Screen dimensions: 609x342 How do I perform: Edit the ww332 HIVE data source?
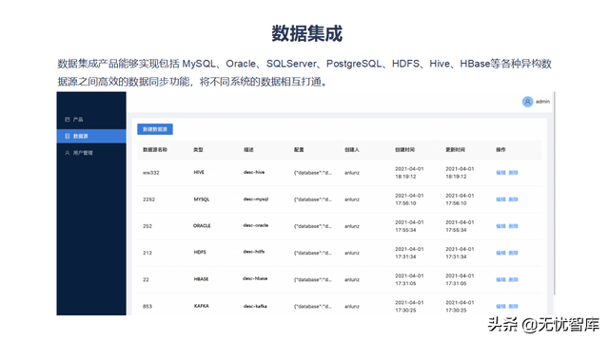click(501, 173)
